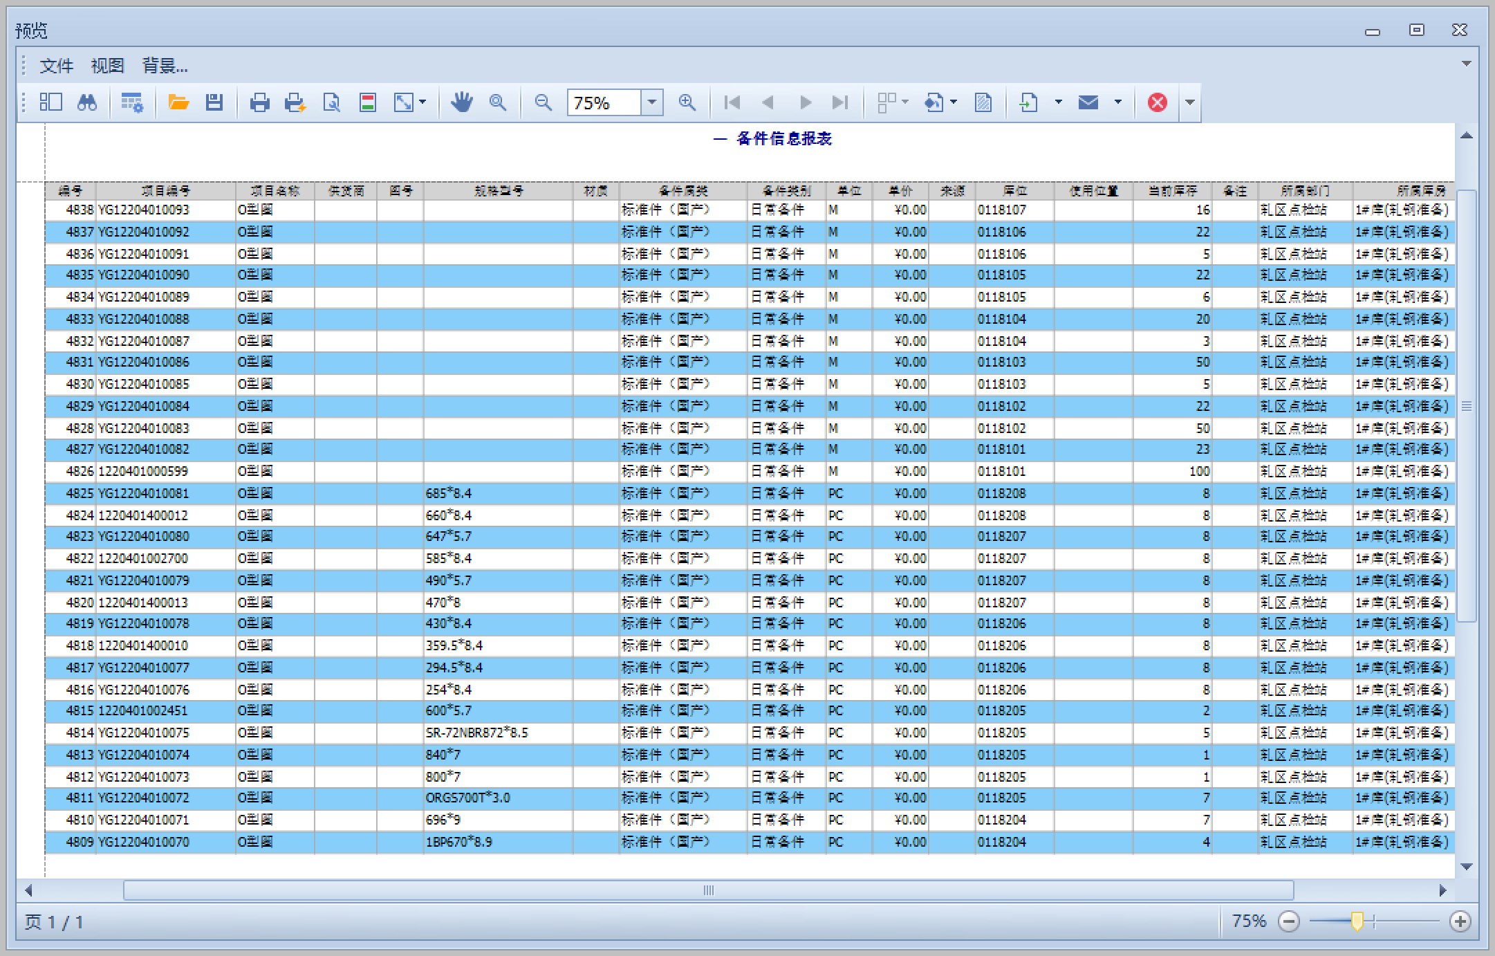1495x956 pixels.
Task: Expand the scale icon dropdown arrow
Action: click(x=423, y=102)
